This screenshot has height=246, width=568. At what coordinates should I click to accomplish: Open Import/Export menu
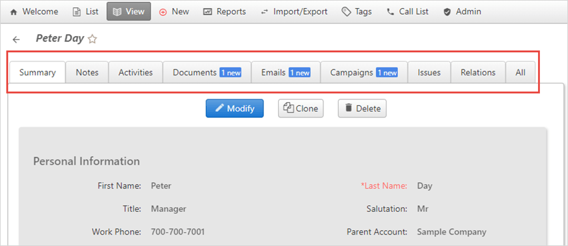(x=294, y=11)
